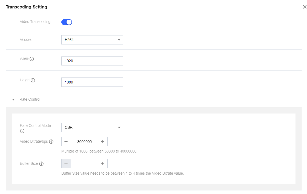The image size is (307, 194).
Task: Disable the Video Transcoding switch
Action: click(67, 22)
